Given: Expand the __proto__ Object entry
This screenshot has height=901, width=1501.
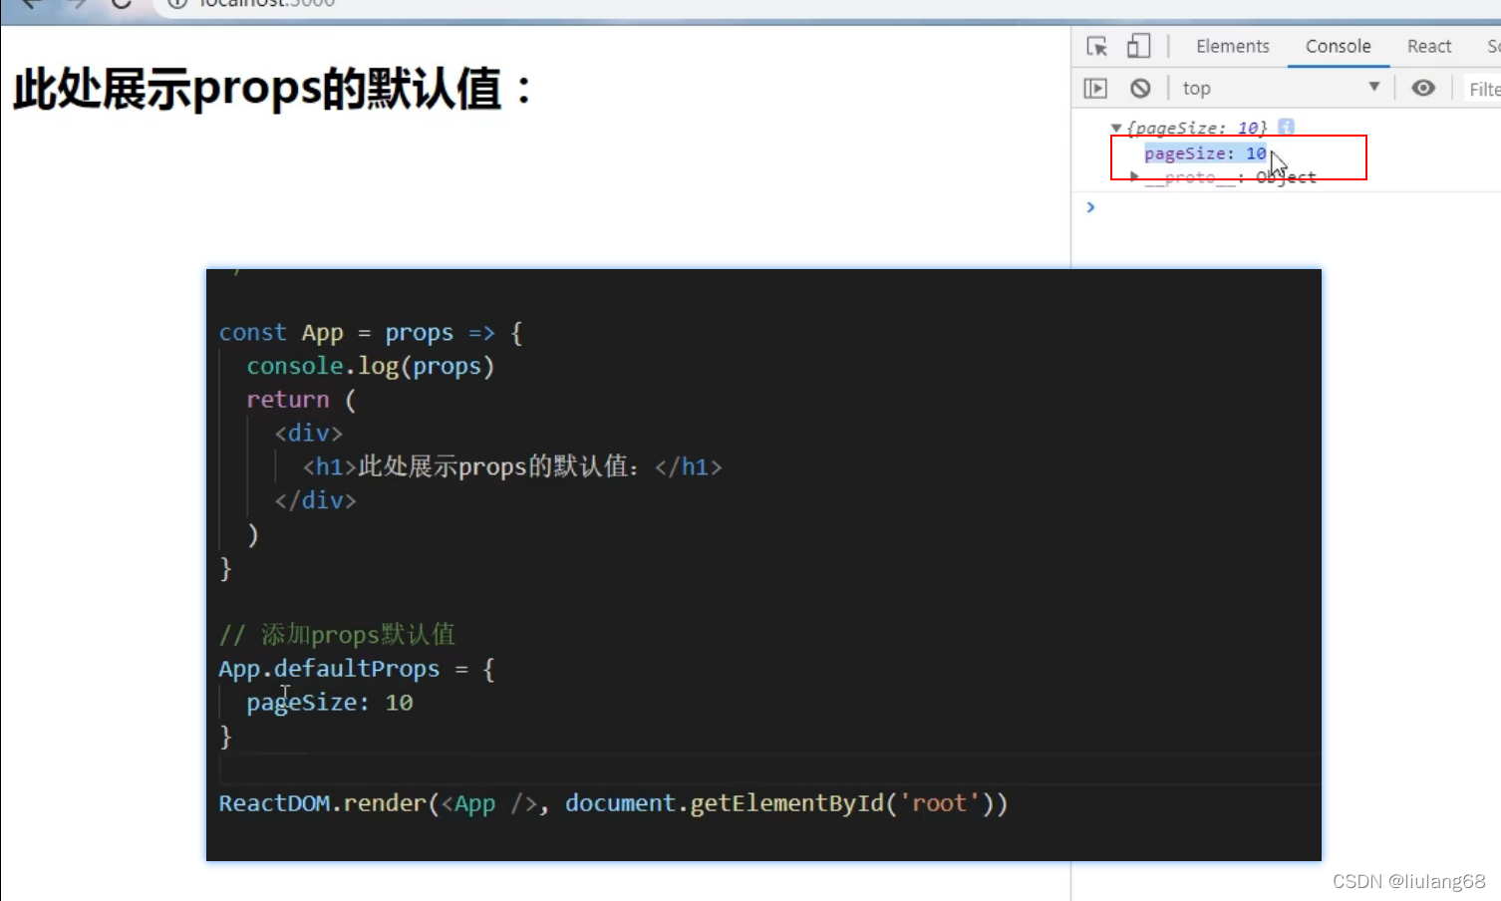Looking at the screenshot, I should tap(1134, 176).
